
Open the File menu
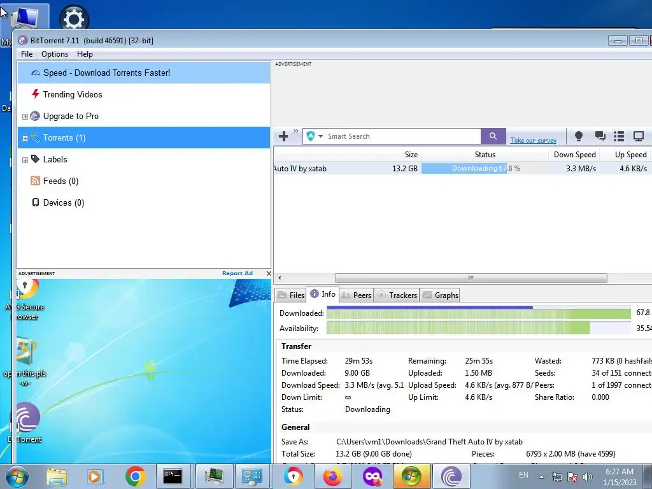(x=27, y=54)
